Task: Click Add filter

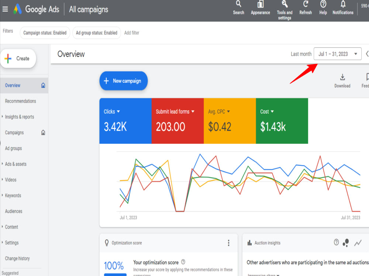Action: (x=132, y=33)
